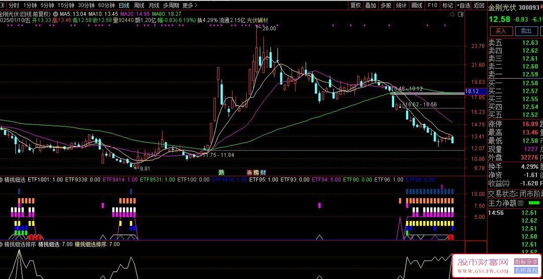Switch to the 日线 daily chart tab
This screenshot has height=279, width=543.
[124, 5]
